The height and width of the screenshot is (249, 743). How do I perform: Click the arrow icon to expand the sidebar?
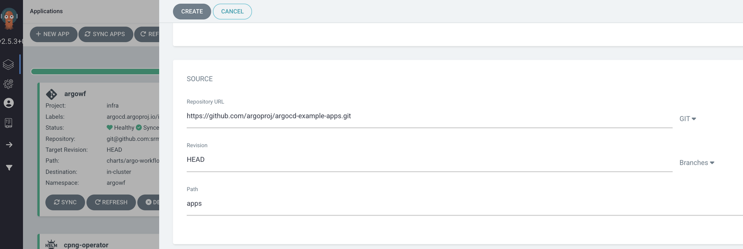(9, 145)
